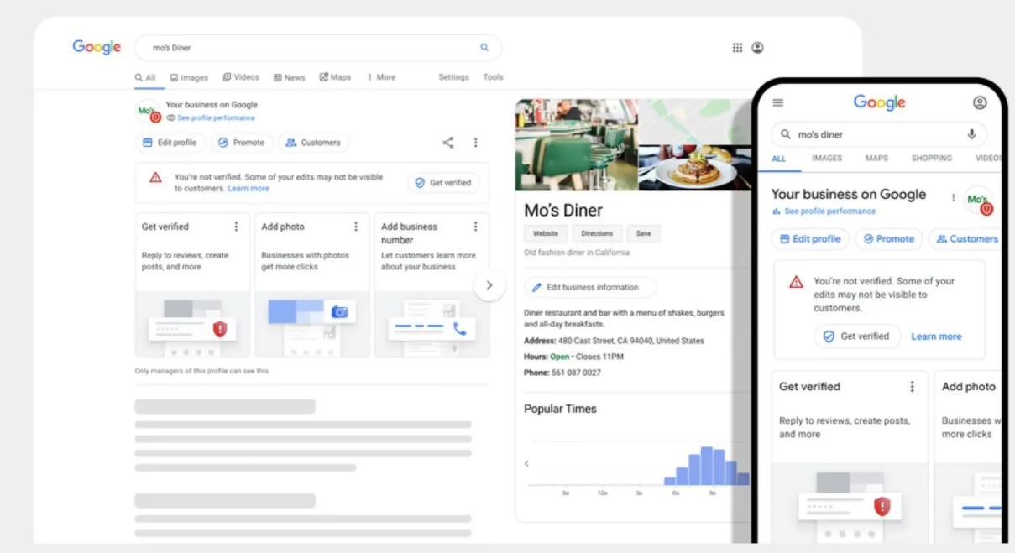This screenshot has height=553, width=1015.
Task: Click Edit profile button on mobile
Action: 810,239
